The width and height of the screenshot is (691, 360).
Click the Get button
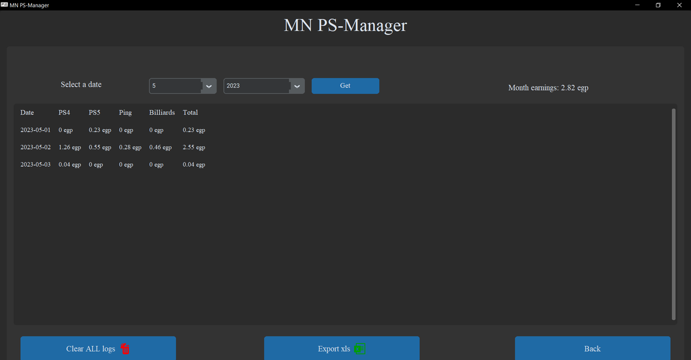(x=345, y=86)
